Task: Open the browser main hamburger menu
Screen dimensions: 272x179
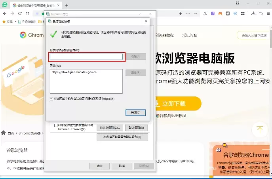Action: click(x=268, y=13)
